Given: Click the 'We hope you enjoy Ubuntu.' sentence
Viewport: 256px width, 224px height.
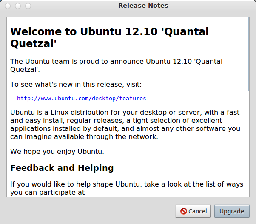Looking at the screenshot, I should (x=57, y=151).
